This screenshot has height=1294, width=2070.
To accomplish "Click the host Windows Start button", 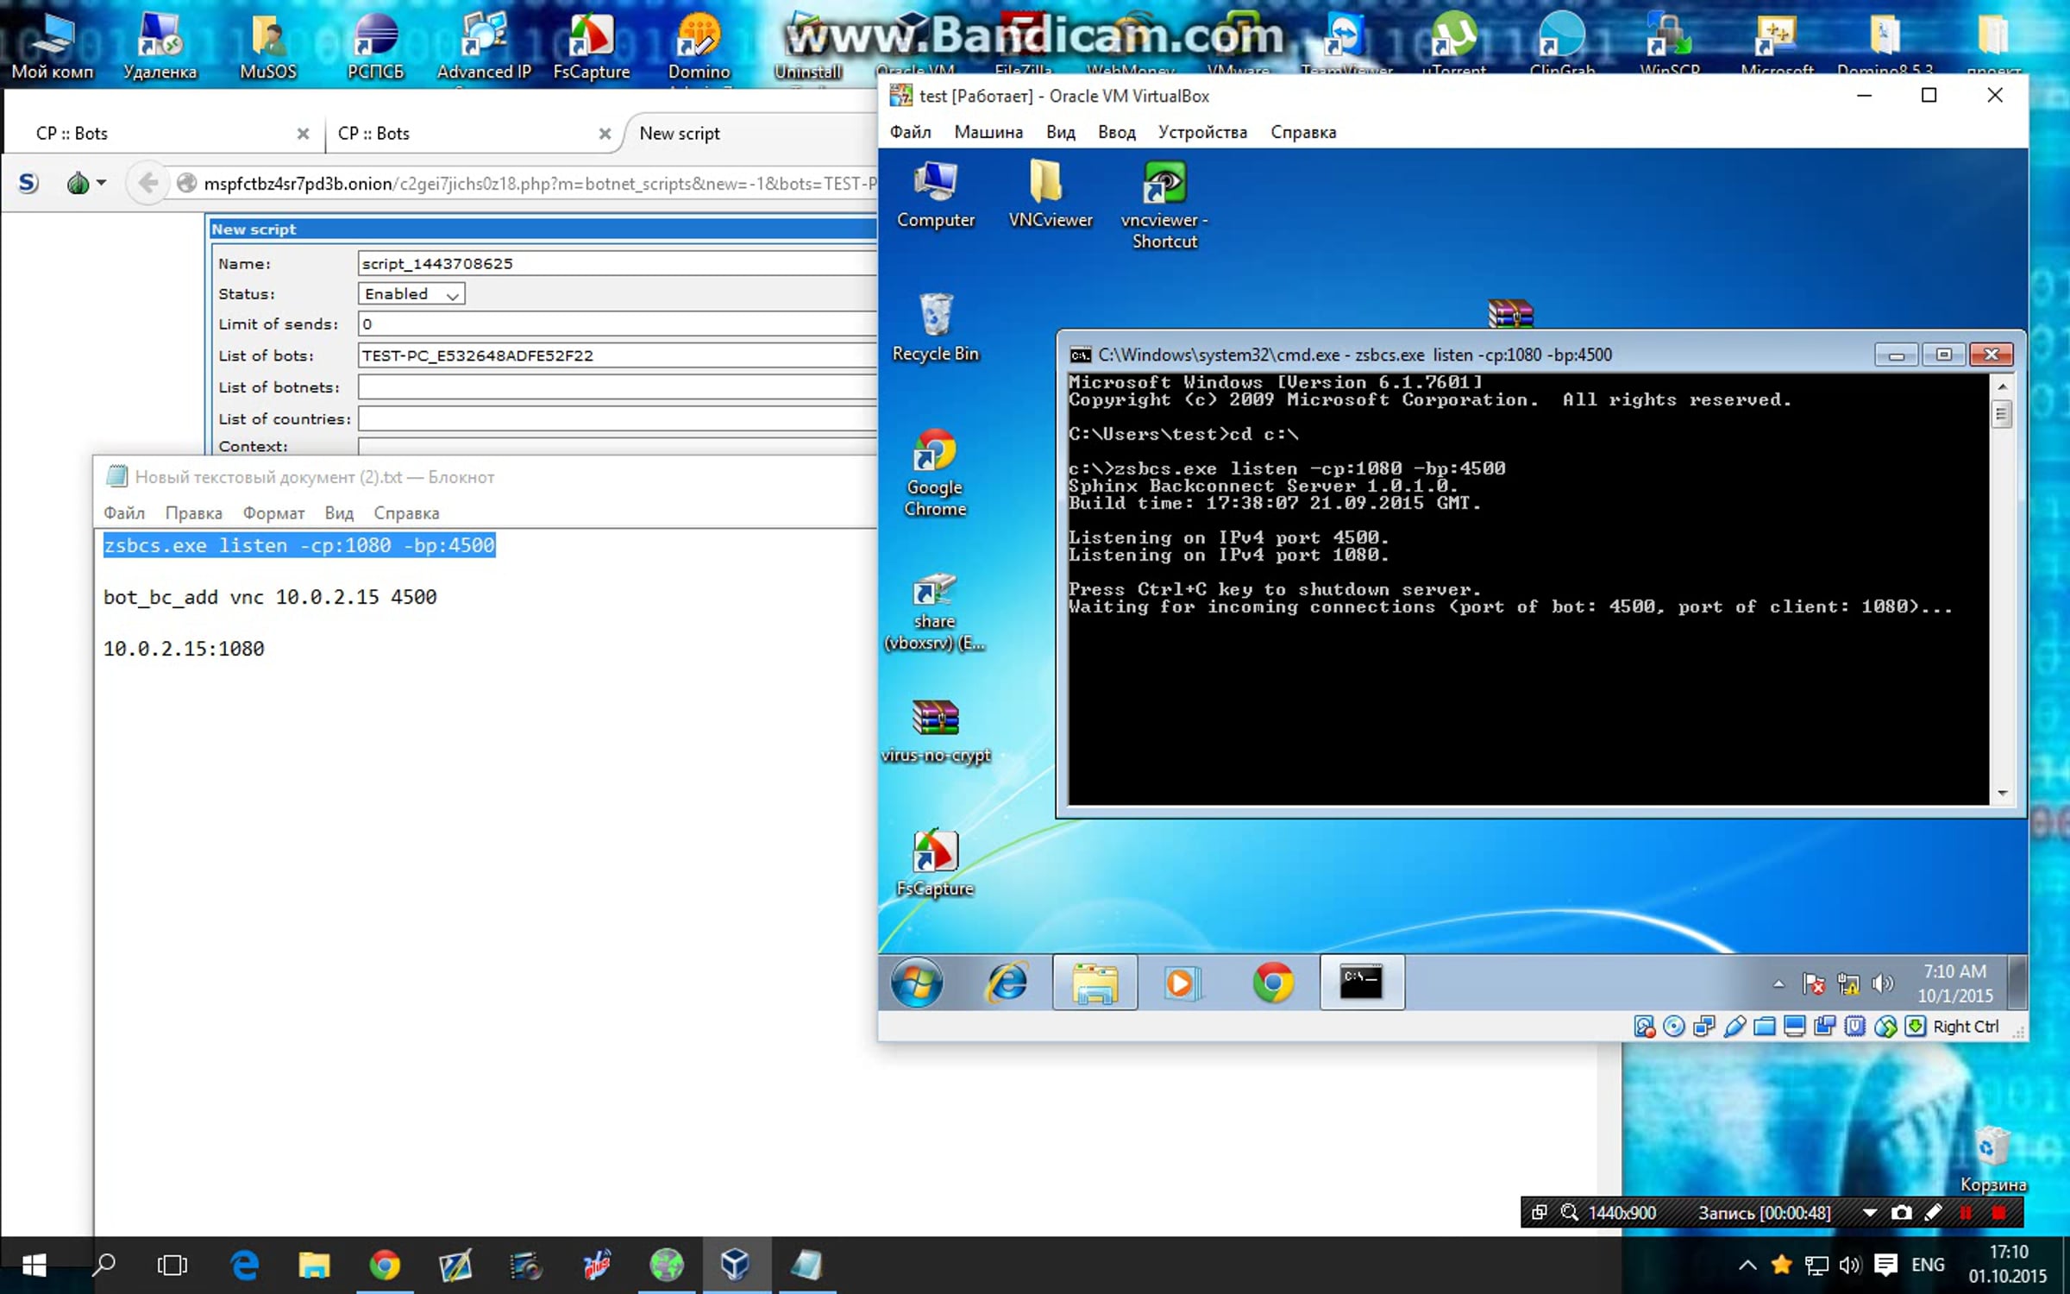I will coord(34,1266).
